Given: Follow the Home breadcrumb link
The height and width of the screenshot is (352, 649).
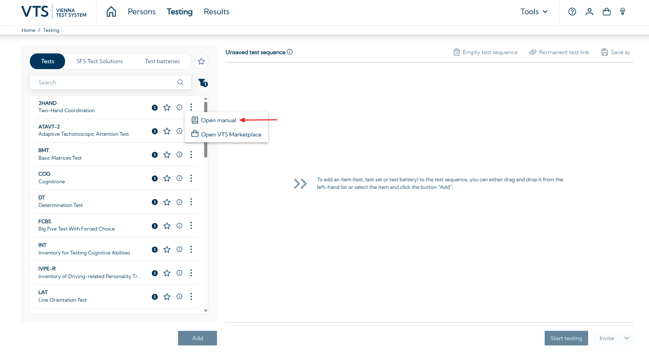Looking at the screenshot, I should pyautogui.click(x=29, y=30).
